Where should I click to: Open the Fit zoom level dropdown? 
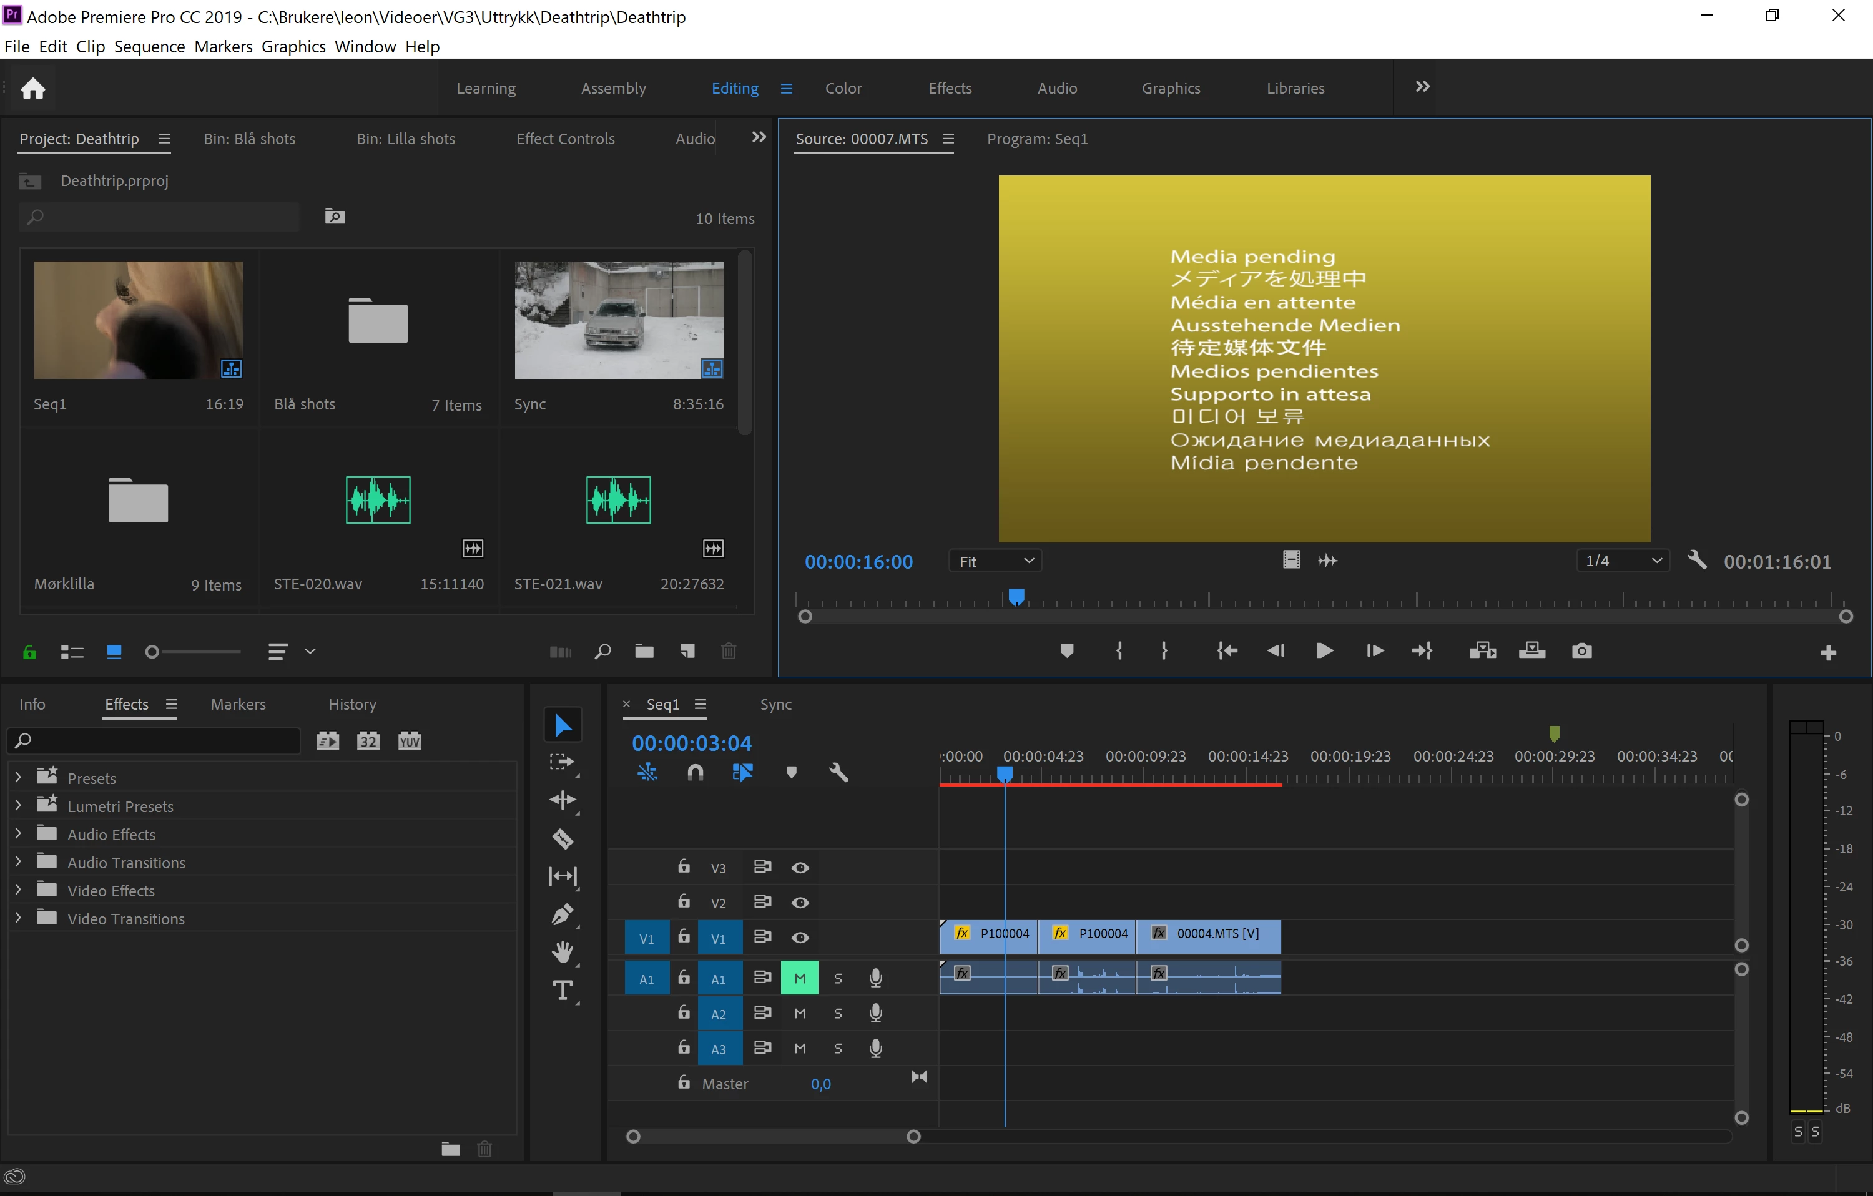coord(995,561)
